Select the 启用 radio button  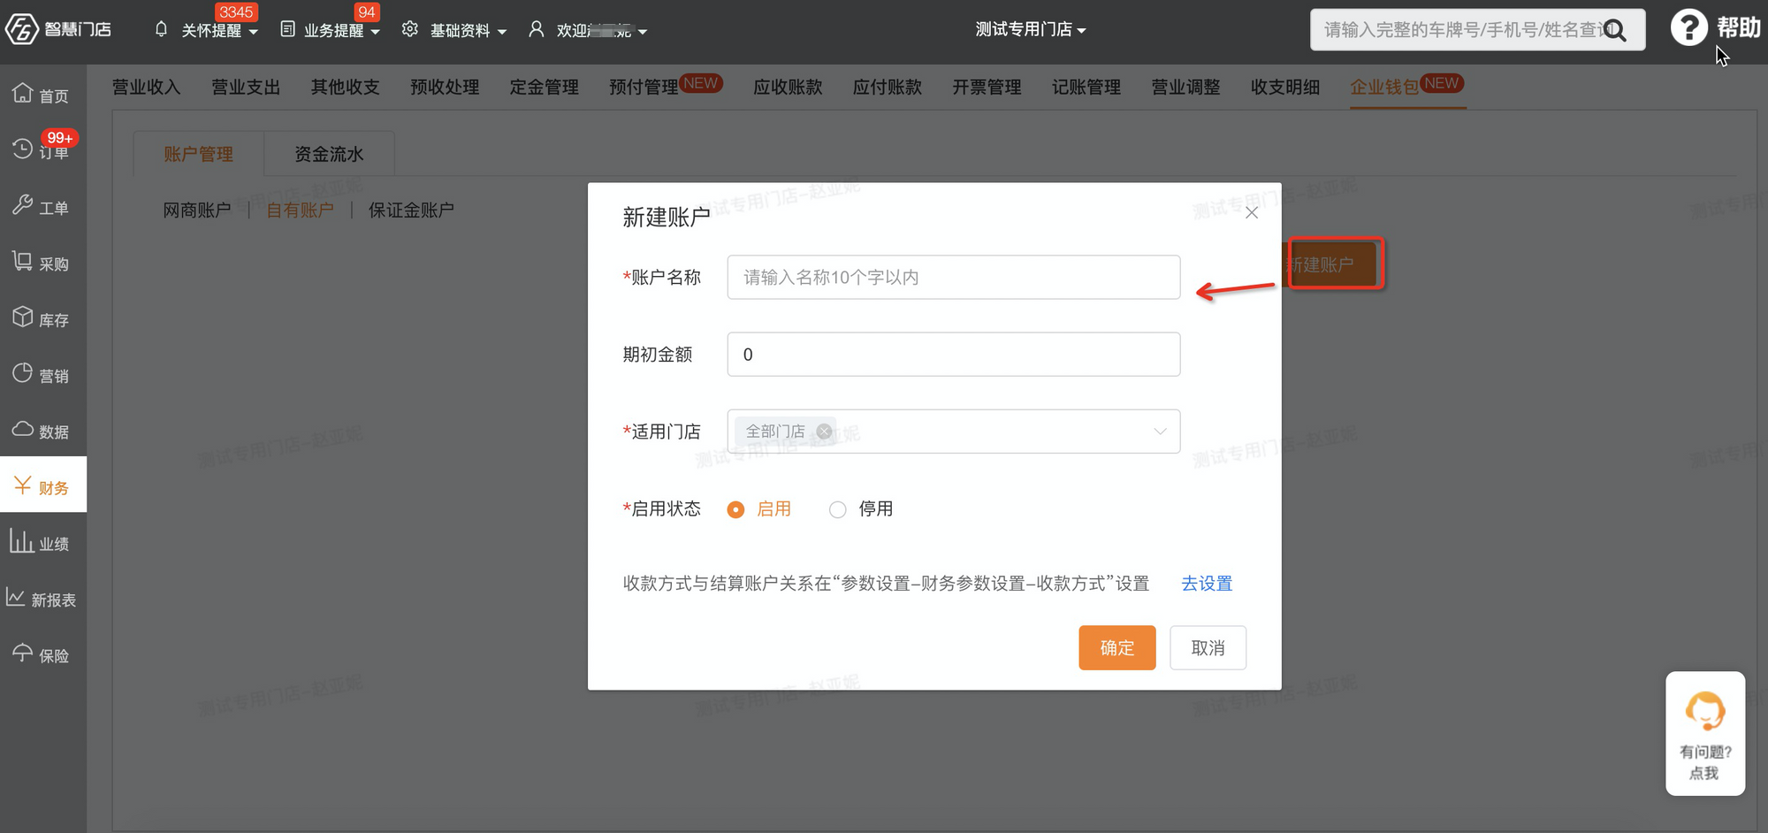tap(735, 509)
